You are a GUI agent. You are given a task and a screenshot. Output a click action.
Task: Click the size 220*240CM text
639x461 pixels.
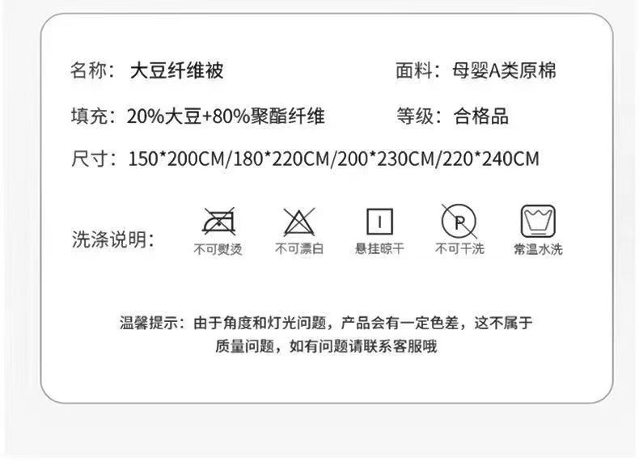click(x=491, y=159)
